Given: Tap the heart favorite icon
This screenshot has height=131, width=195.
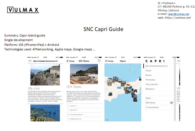Looking at the screenshot, I should [x=99, y=61].
